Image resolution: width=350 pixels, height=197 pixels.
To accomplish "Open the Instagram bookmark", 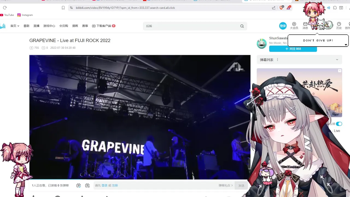I will (25, 15).
